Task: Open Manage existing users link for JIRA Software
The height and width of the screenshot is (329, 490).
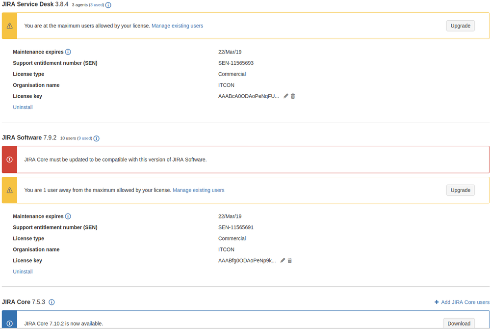Action: (x=199, y=190)
